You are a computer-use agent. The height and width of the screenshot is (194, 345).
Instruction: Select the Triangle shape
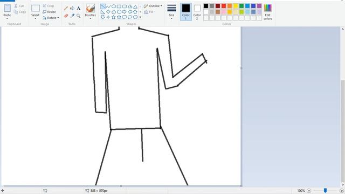(135, 6)
